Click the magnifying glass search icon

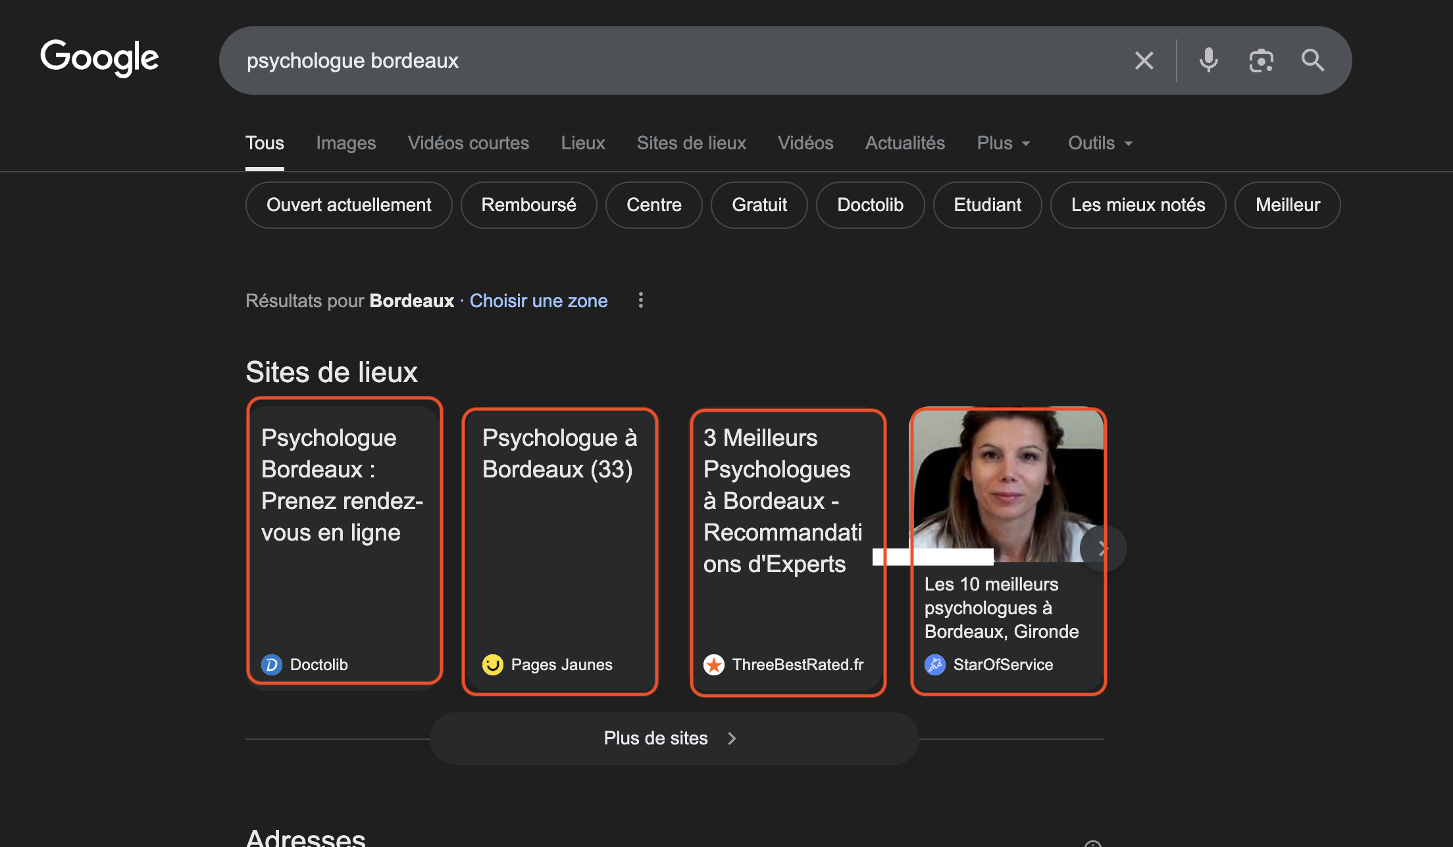tap(1313, 60)
